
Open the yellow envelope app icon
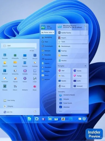pos(5,63)
